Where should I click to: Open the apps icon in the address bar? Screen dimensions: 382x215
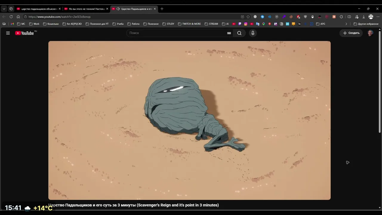(x=242, y=17)
